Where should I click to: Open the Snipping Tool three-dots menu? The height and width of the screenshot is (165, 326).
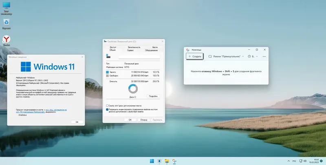[x=264, y=56]
